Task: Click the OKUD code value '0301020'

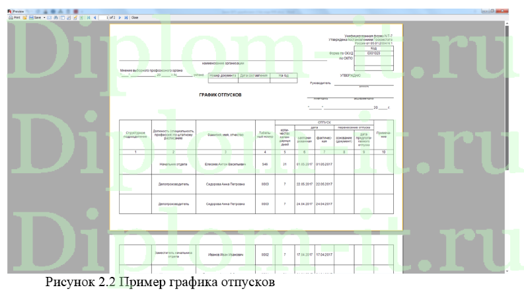Action: (373, 53)
